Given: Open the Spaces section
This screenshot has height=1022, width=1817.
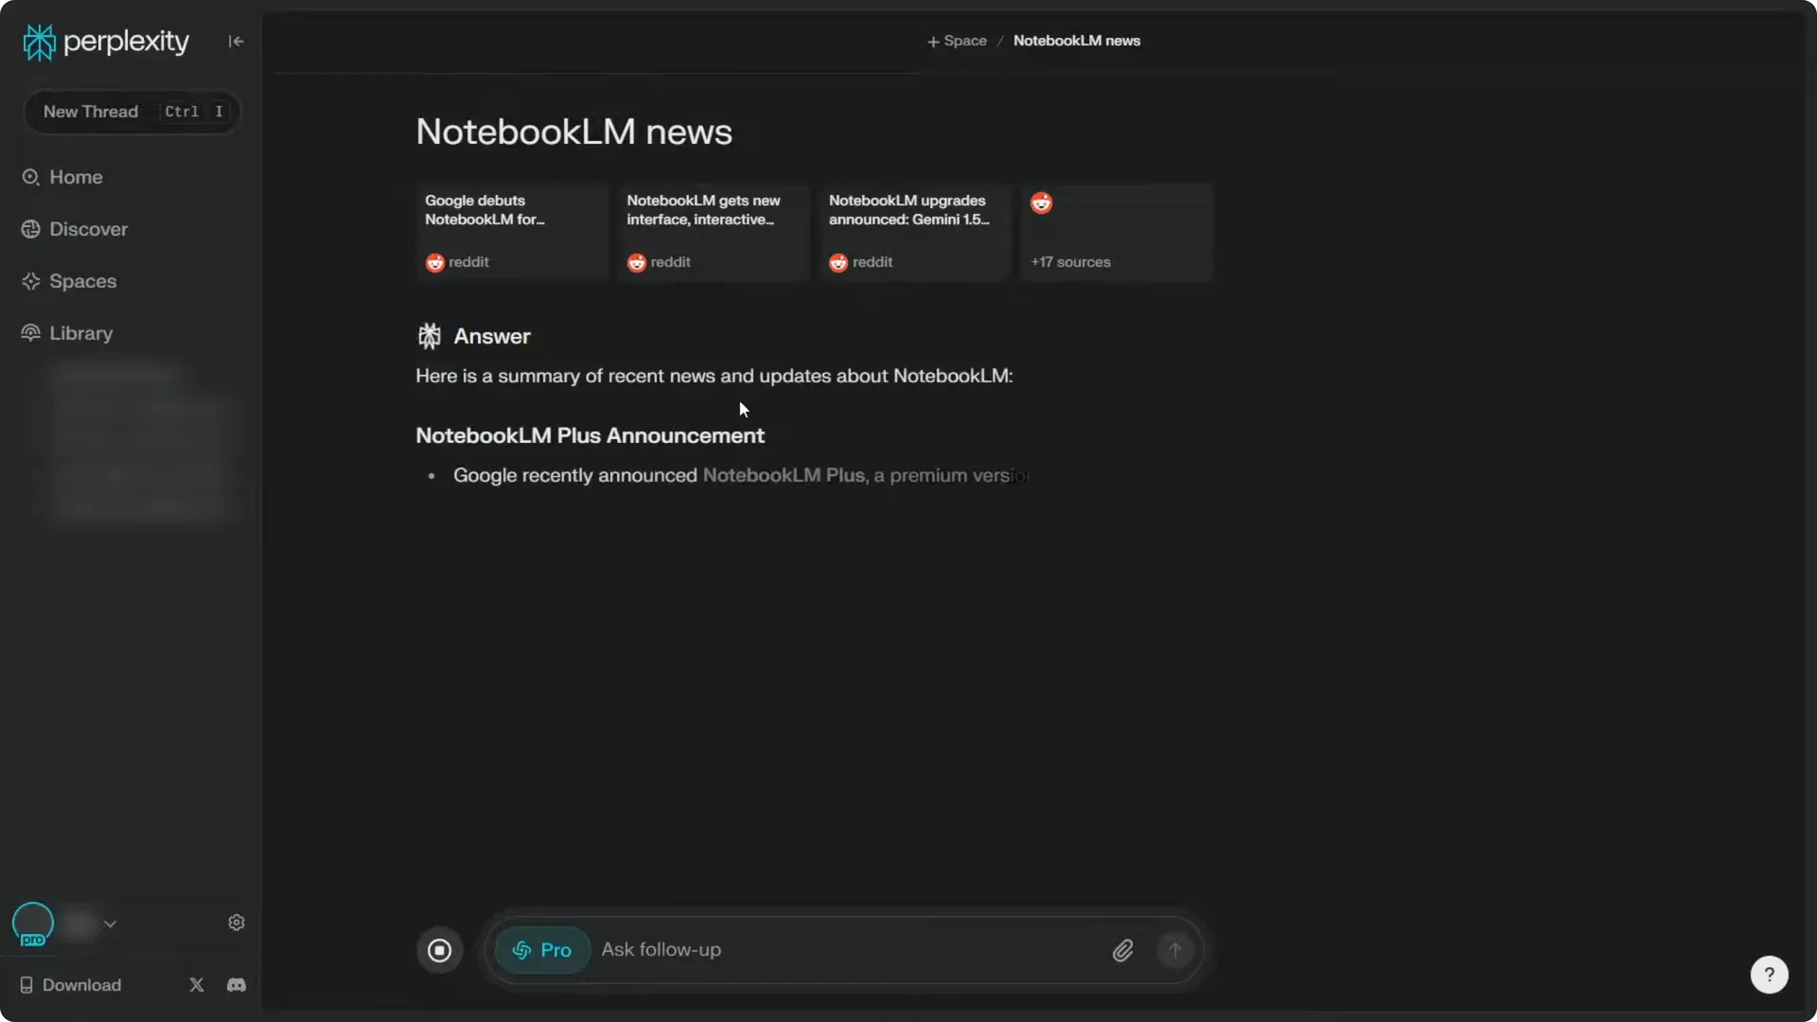Looking at the screenshot, I should (83, 281).
